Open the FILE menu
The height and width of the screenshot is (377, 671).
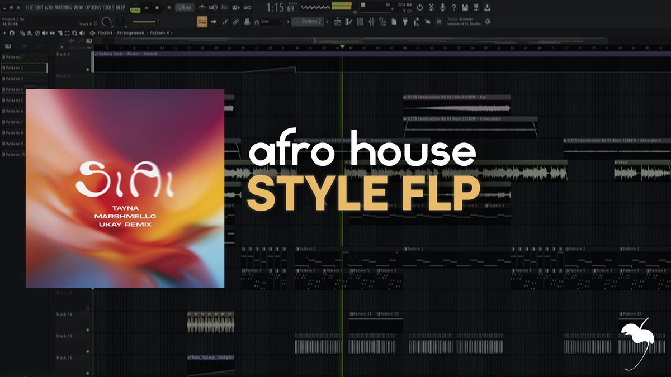(30, 8)
